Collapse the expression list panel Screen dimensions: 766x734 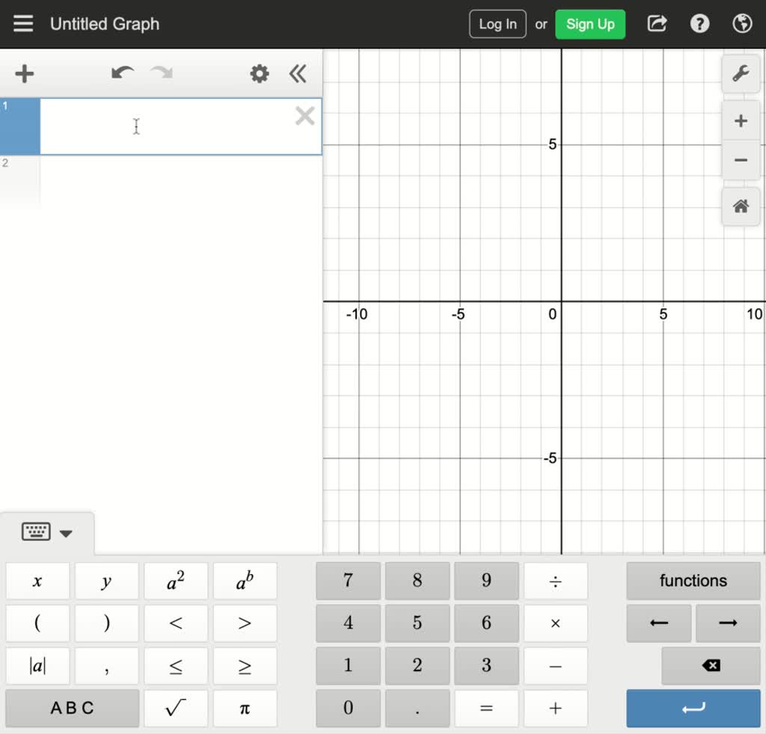tap(298, 73)
